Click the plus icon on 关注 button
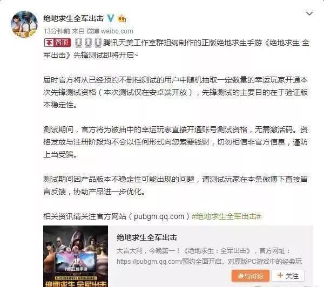 (280, 275)
